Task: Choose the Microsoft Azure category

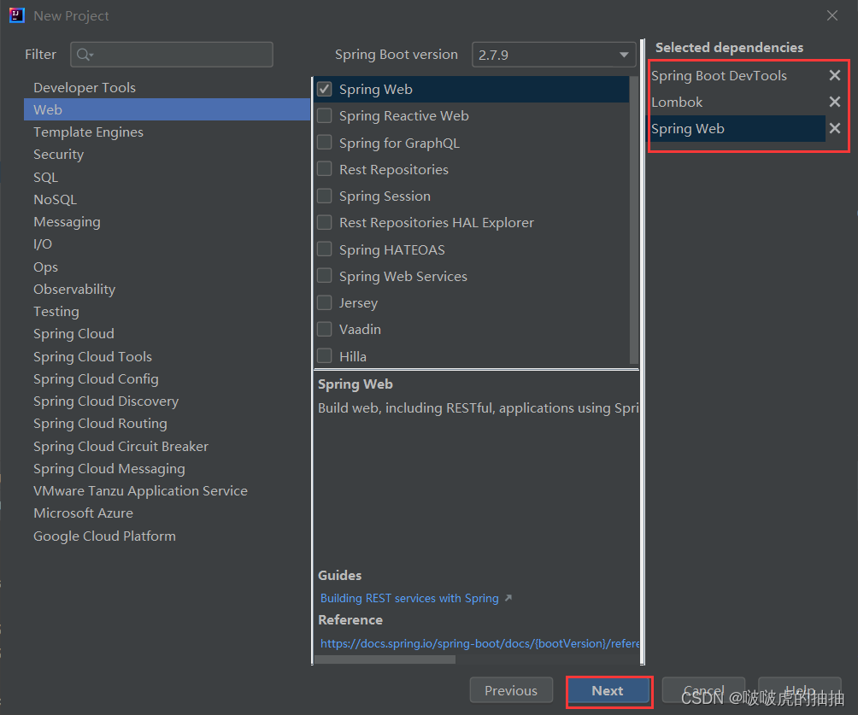Action: pyautogui.click(x=83, y=513)
